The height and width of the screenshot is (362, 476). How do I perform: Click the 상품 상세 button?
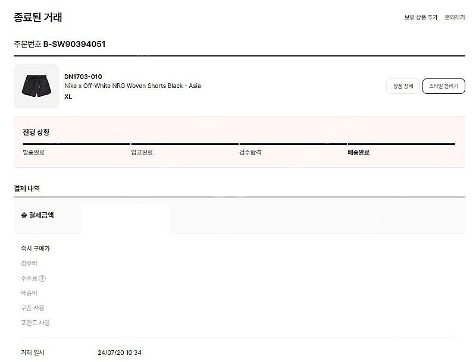tap(403, 86)
